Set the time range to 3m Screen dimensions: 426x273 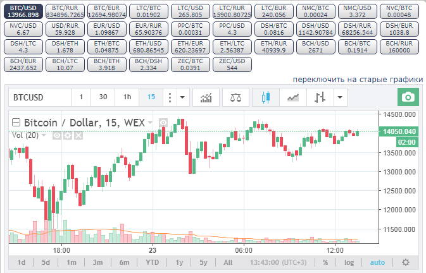pos(98,262)
